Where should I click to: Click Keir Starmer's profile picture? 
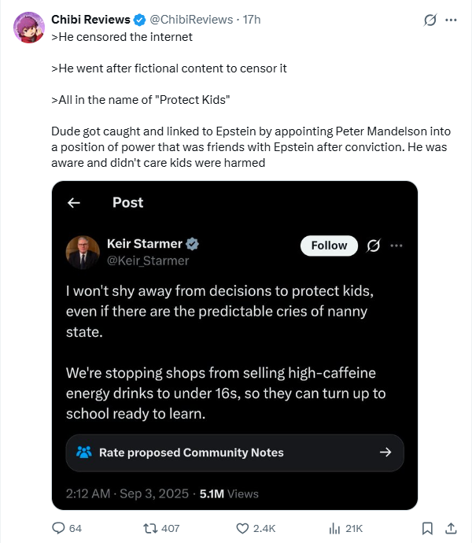tap(83, 252)
